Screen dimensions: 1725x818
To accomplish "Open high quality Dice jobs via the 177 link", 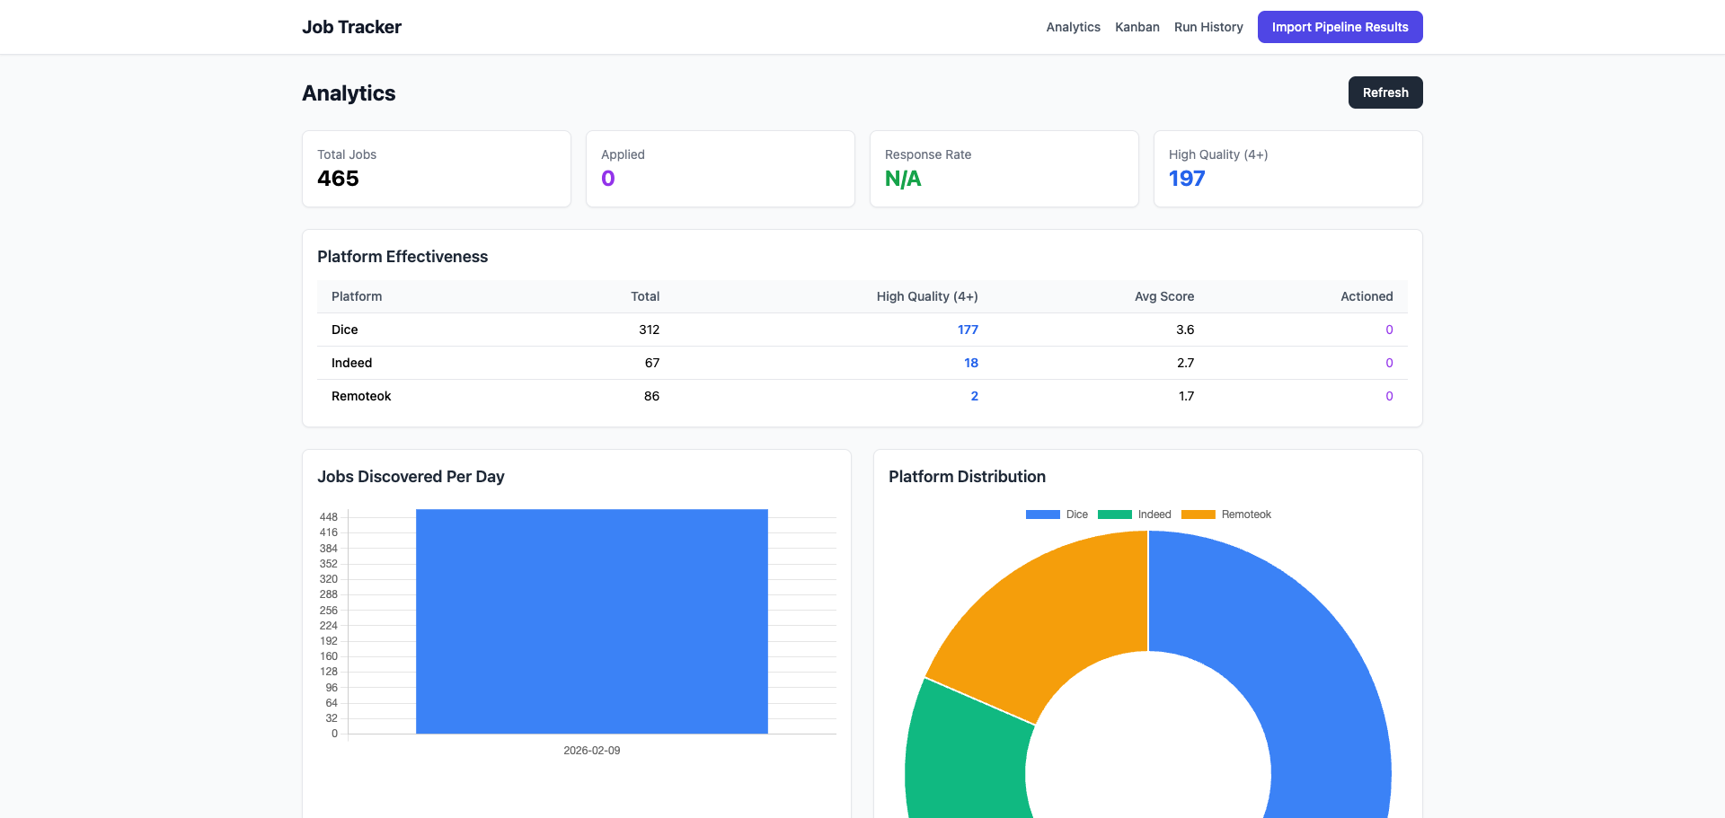I will point(969,330).
